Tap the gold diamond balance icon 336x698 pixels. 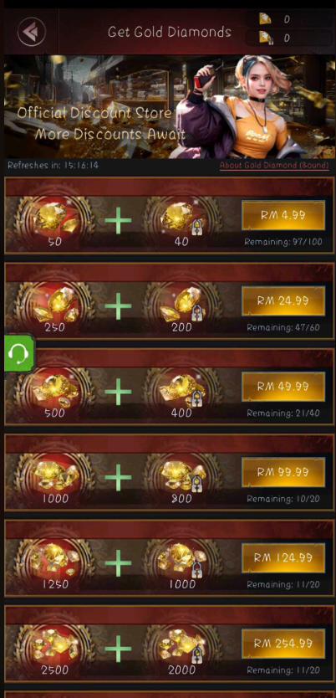click(x=266, y=18)
